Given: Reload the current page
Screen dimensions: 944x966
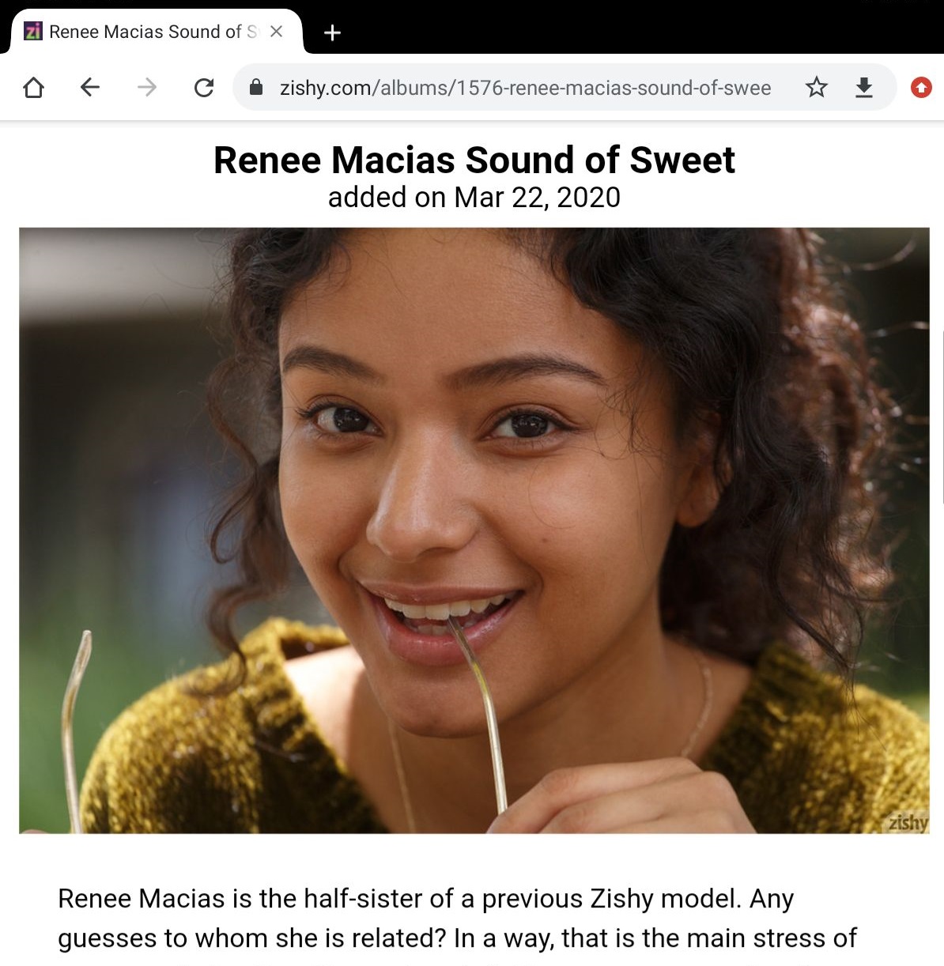Looking at the screenshot, I should (x=204, y=87).
